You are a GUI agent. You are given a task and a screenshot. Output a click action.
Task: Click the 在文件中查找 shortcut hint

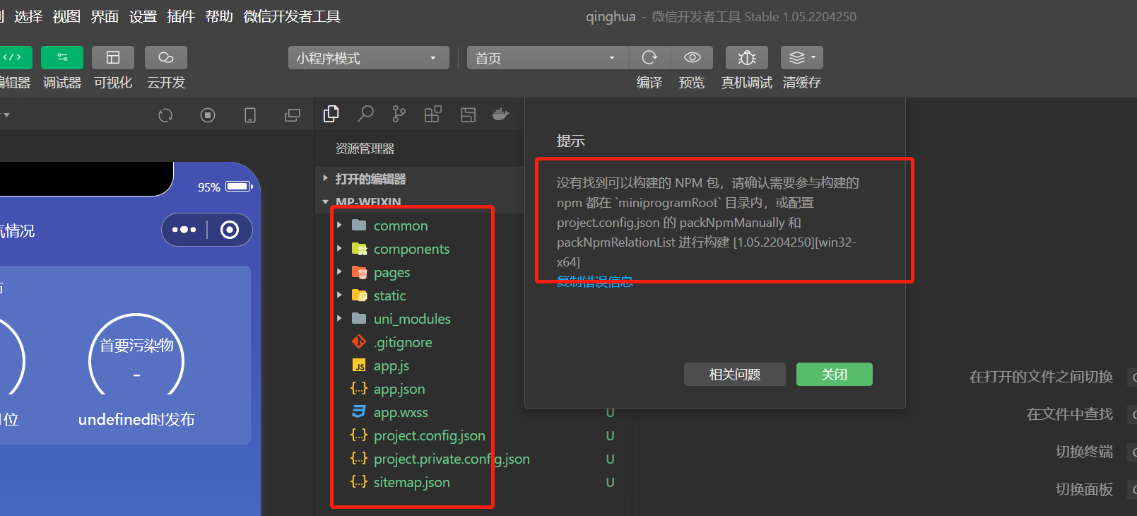pos(1070,414)
